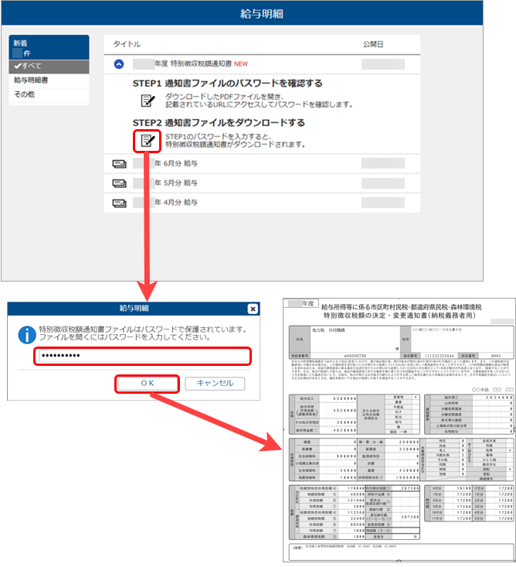The height and width of the screenshot is (567, 516).
Task: Click the 特別徴収税額通知書 PDF preview
Action: (399, 430)
